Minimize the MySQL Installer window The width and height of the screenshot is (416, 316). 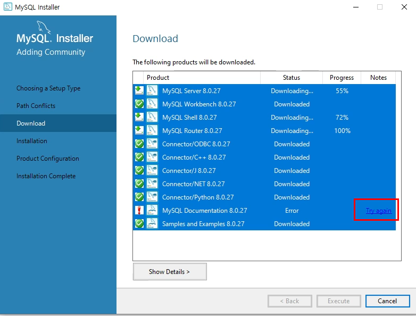pos(356,7)
